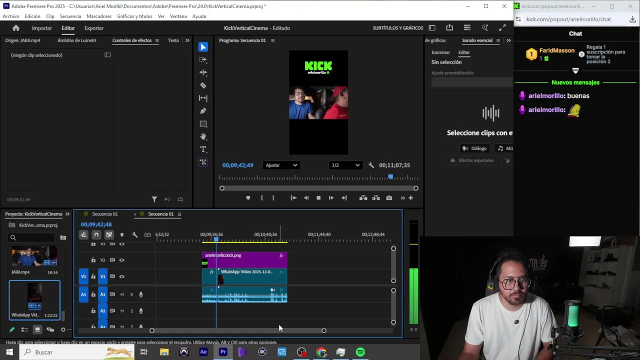Open the Gráficos y títulos menu
The width and height of the screenshot is (640, 360).
[134, 16]
